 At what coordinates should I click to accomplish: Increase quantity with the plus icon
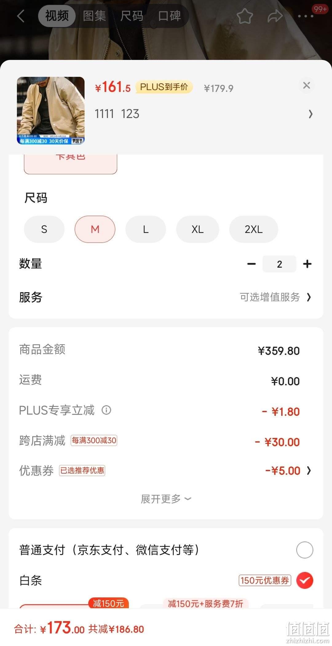point(307,264)
